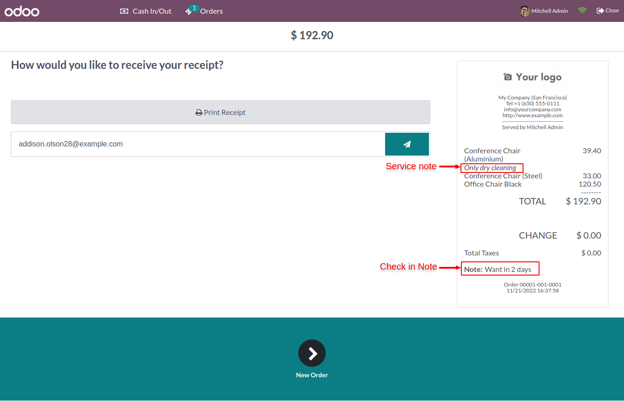Click the $ 192.90 total amount header

(x=312, y=35)
